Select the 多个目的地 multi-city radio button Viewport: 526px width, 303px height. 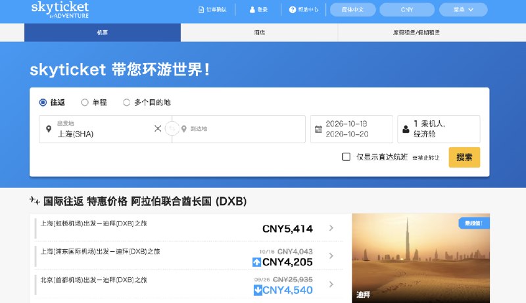tap(126, 103)
